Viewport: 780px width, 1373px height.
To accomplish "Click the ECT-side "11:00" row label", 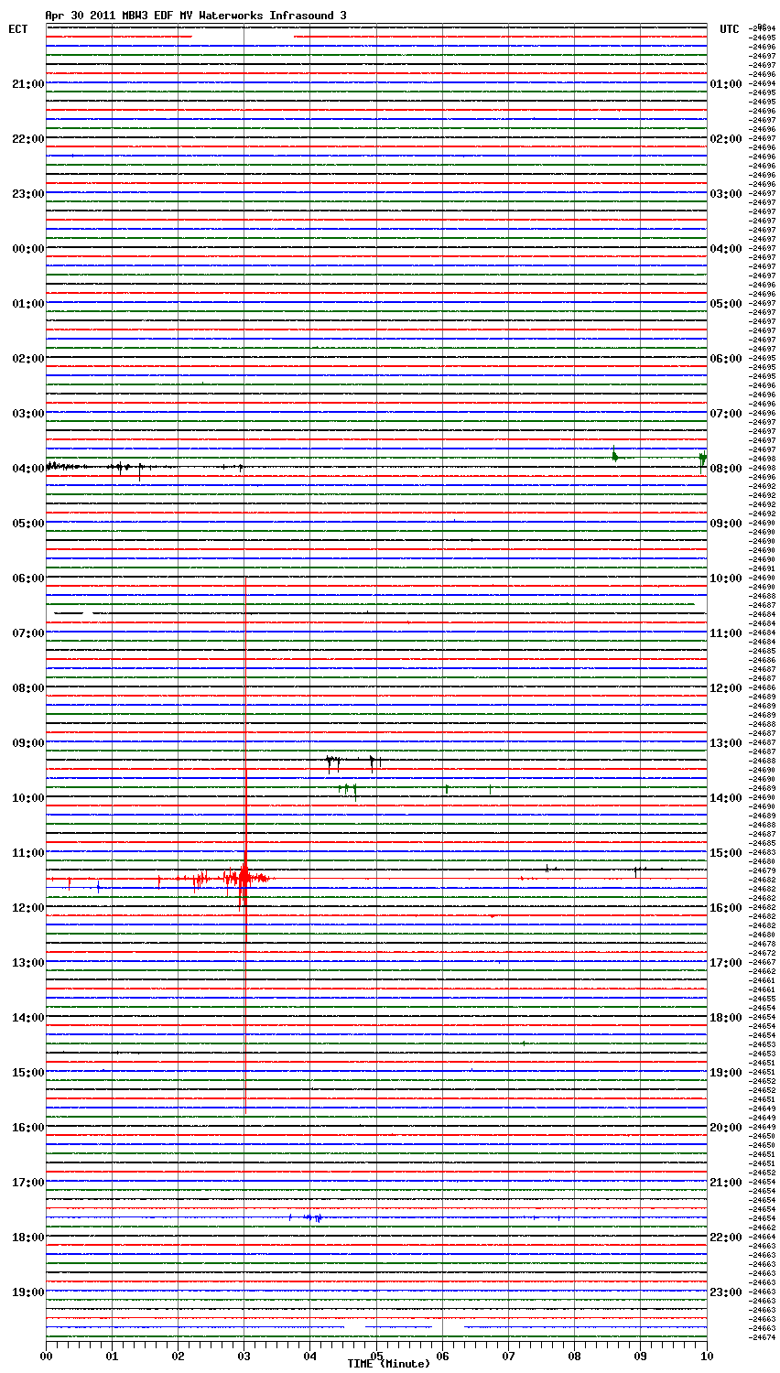I will click(28, 853).
